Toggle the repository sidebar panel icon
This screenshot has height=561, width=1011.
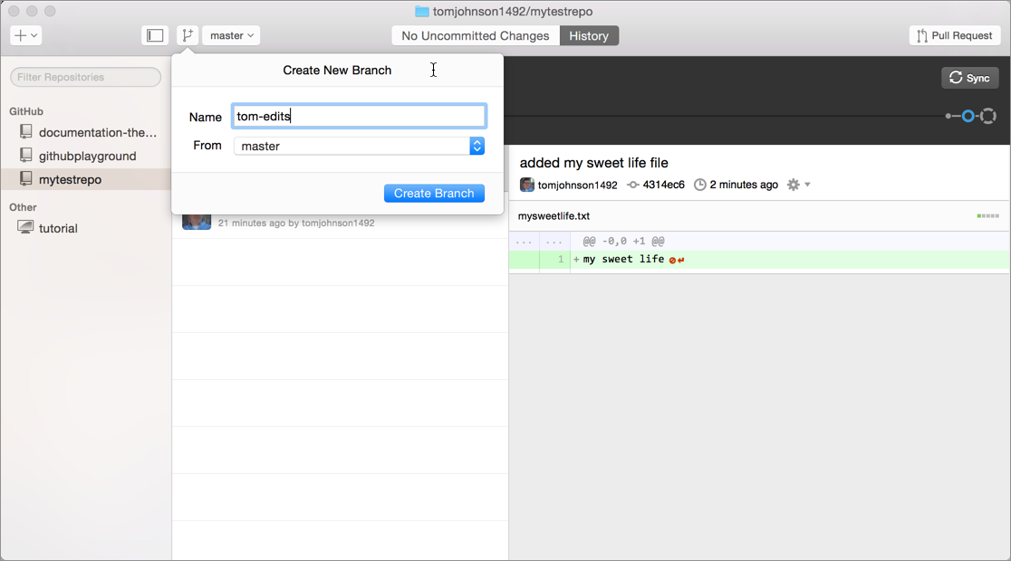pos(155,35)
